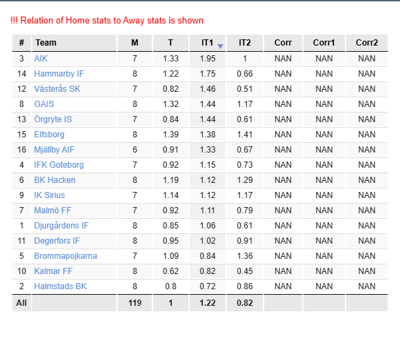Sort by the M column header

134,43
